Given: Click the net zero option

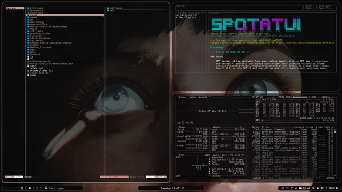Looking at the screenshot, I should pyautogui.click(x=224, y=155).
